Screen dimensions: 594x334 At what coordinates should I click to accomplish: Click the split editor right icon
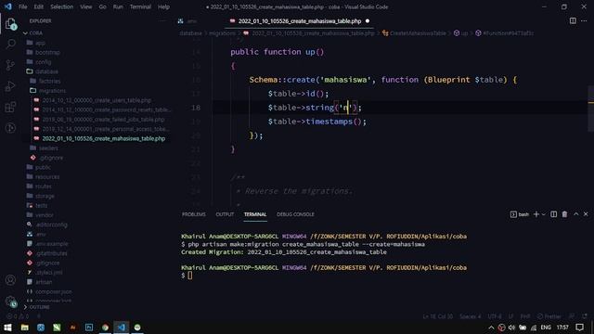click(x=573, y=20)
